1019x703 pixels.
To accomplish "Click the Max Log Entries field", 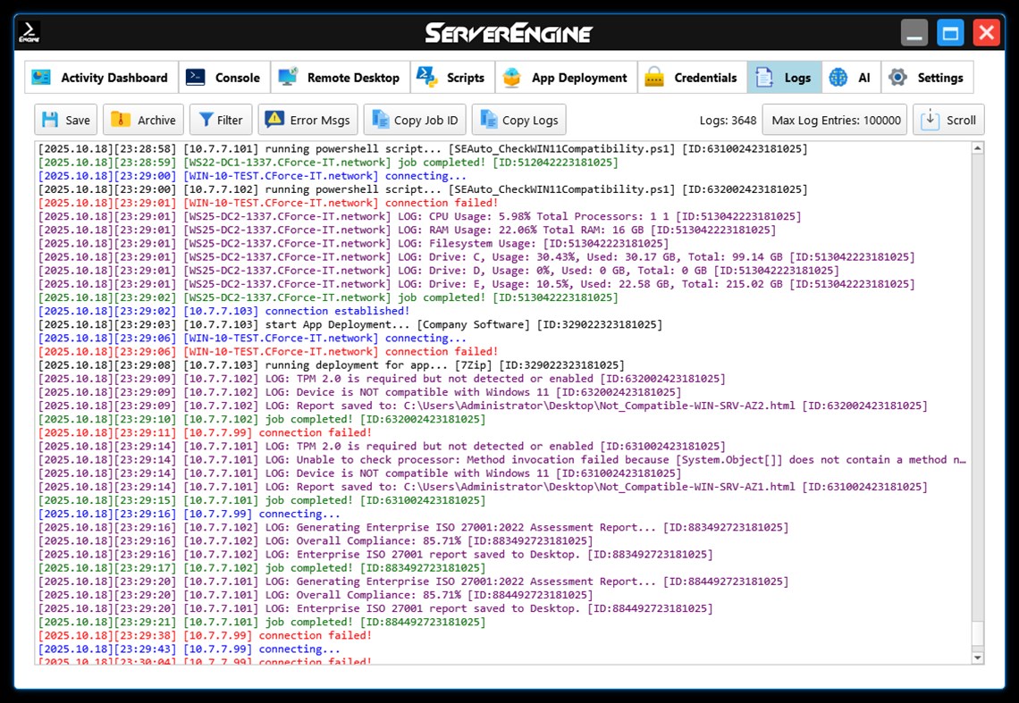I will click(834, 119).
